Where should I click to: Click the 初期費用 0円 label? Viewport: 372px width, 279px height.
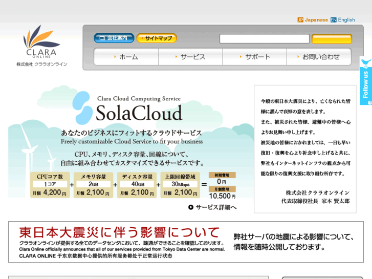222,178
